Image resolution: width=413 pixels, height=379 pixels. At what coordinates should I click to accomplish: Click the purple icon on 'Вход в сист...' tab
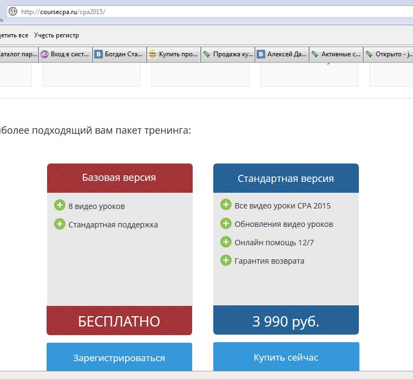point(44,54)
